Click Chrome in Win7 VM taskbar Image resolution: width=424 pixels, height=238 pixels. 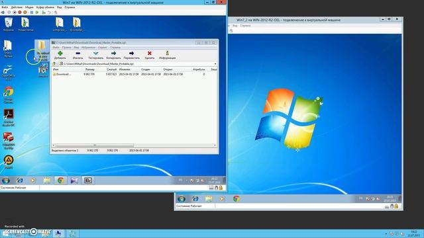pos(60,180)
